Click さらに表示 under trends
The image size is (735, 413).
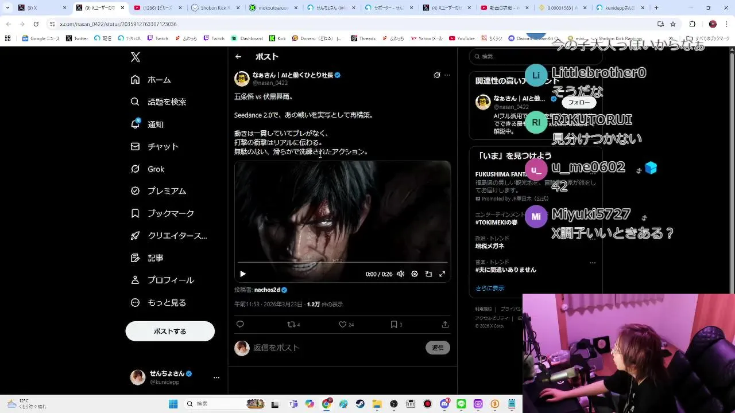point(490,288)
